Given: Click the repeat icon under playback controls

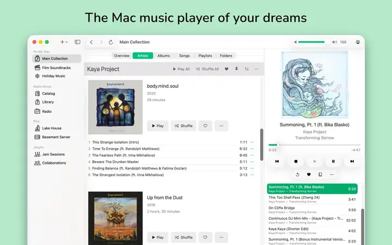Looking at the screenshot, I should point(297,175).
